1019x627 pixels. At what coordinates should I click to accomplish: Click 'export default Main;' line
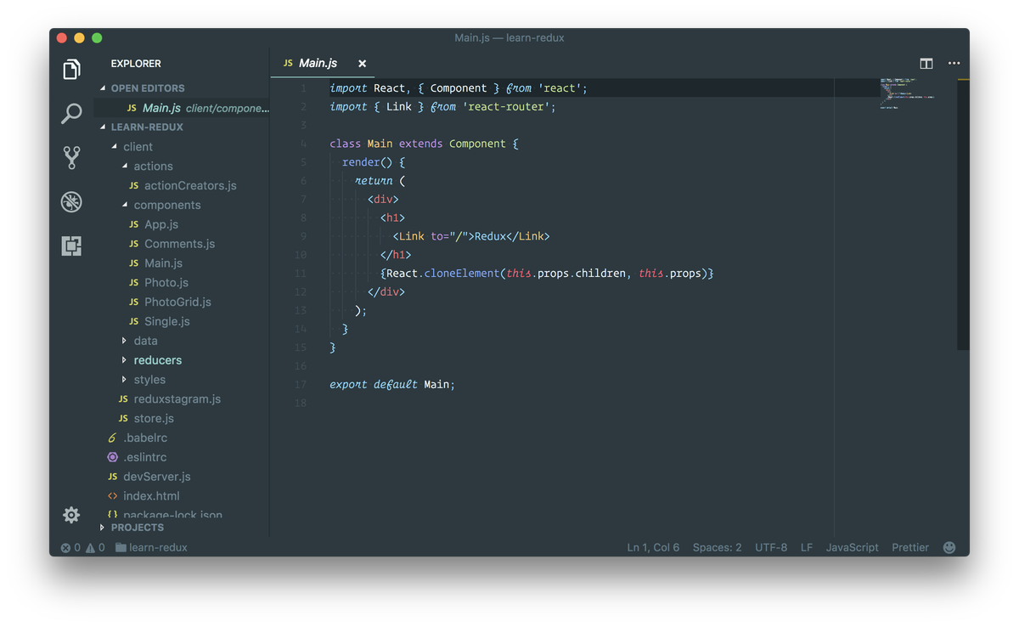392,385
